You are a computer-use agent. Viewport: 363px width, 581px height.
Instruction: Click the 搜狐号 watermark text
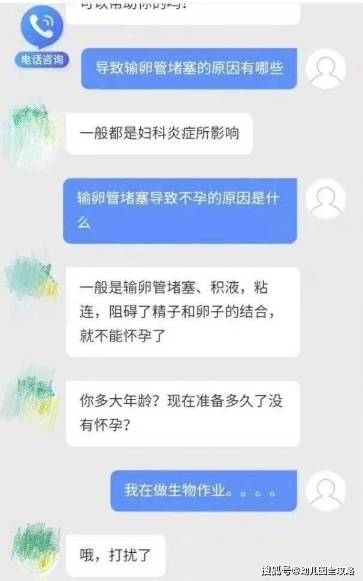pyautogui.click(x=276, y=570)
